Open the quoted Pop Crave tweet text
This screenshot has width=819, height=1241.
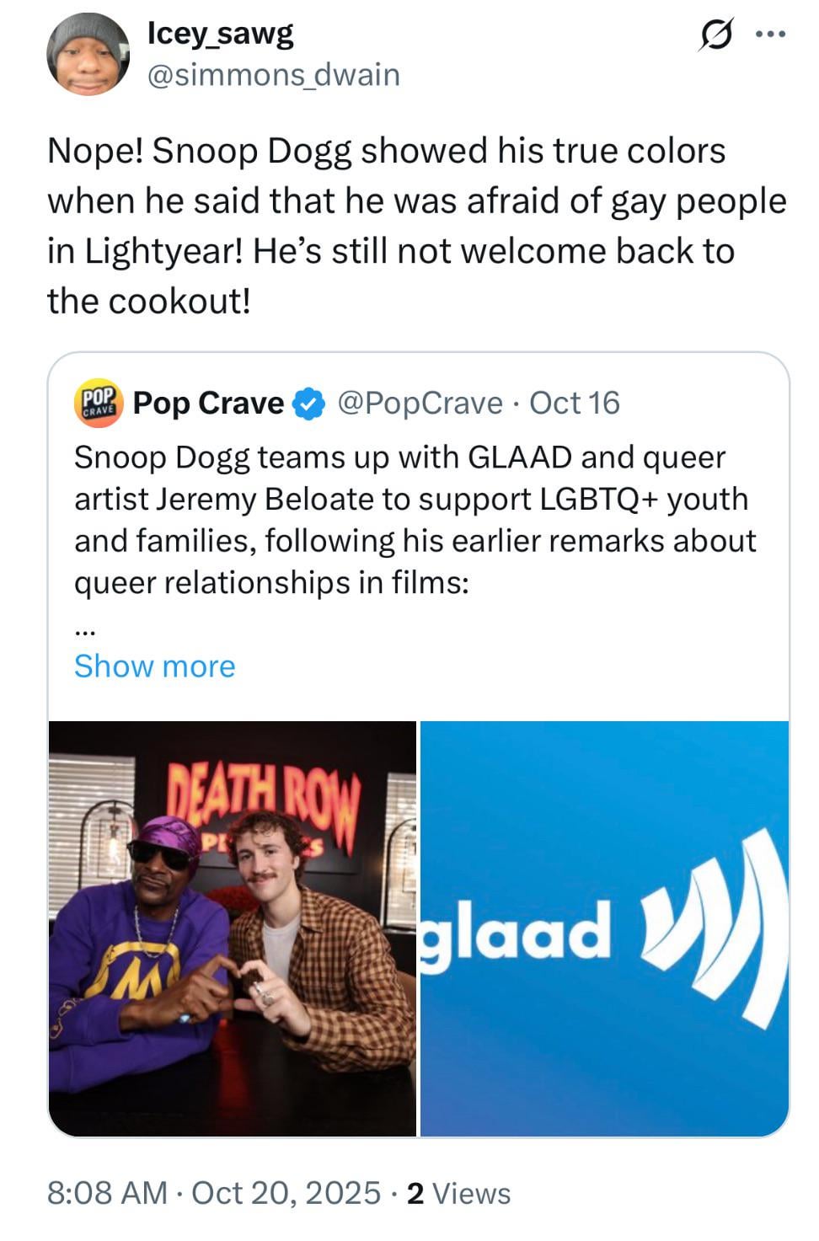pyautogui.click(x=415, y=519)
